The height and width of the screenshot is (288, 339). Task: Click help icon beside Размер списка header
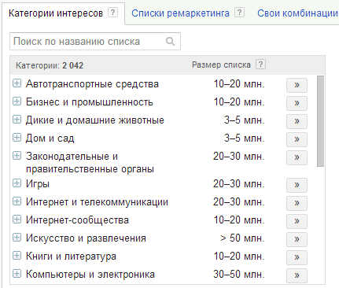point(260,65)
